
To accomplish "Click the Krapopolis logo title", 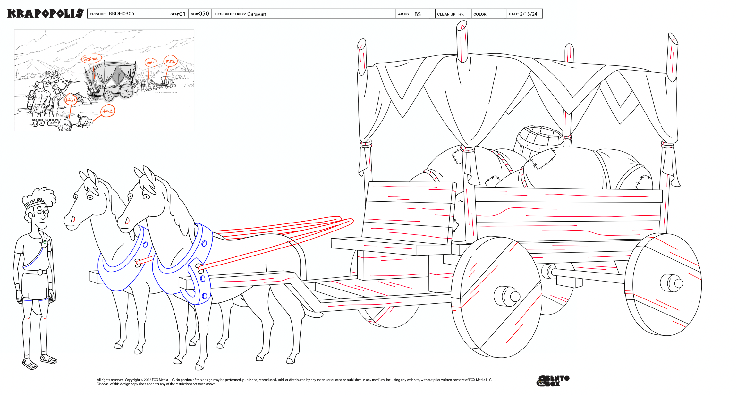I will point(45,13).
